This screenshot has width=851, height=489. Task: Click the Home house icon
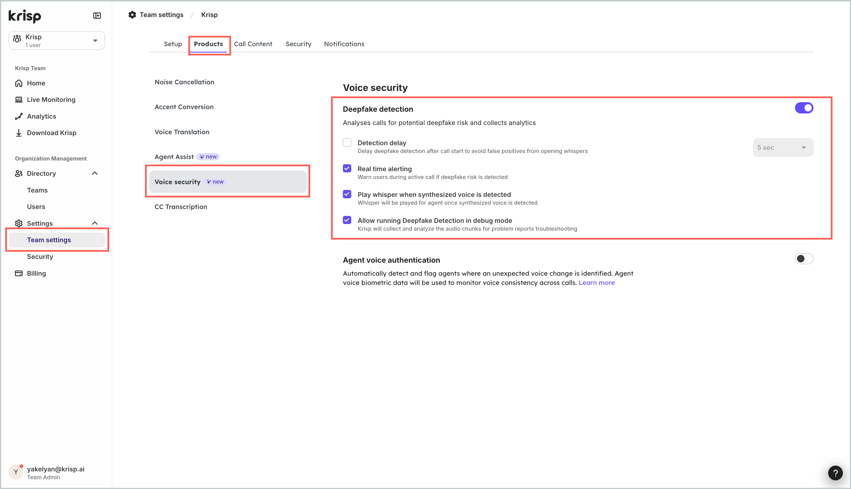[19, 83]
